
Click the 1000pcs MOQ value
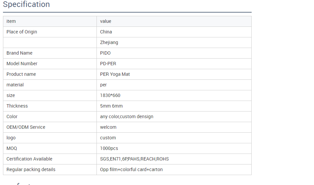(x=109, y=148)
